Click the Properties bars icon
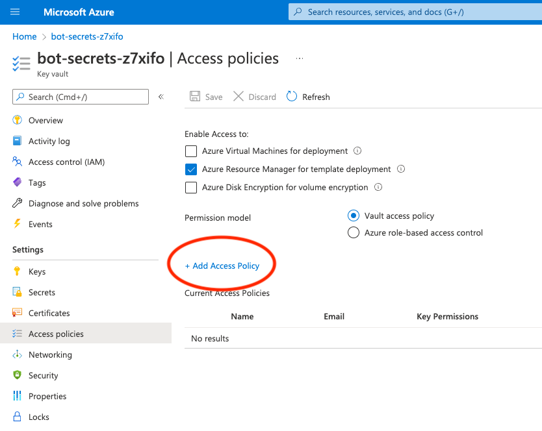Screen dimensions: 542x431 point(17,396)
